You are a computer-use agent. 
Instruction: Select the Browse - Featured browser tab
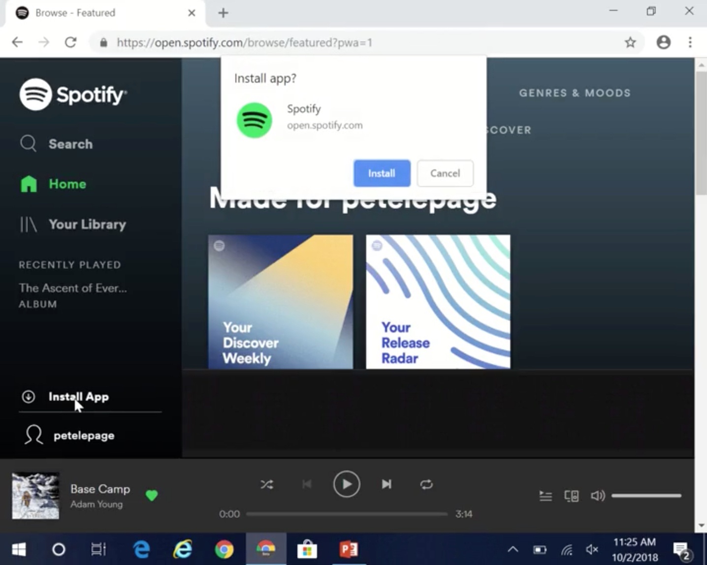(105, 13)
